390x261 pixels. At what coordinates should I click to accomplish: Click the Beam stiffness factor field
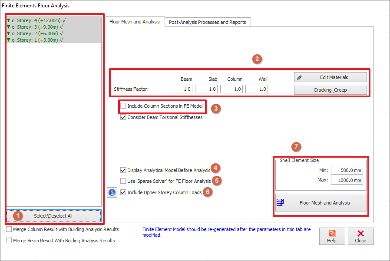click(x=182, y=89)
